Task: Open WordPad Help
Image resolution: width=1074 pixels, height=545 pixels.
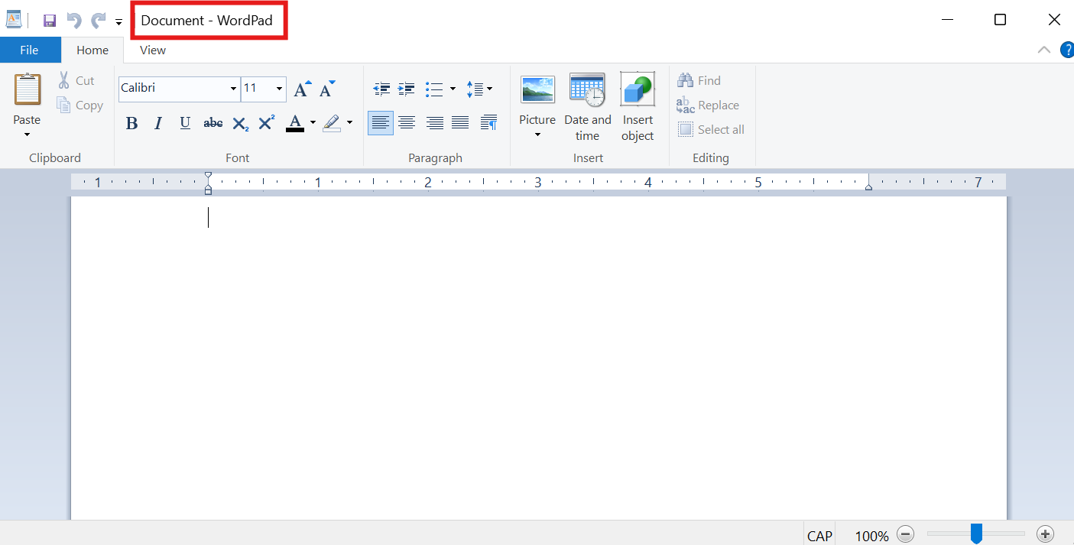Action: [1067, 50]
